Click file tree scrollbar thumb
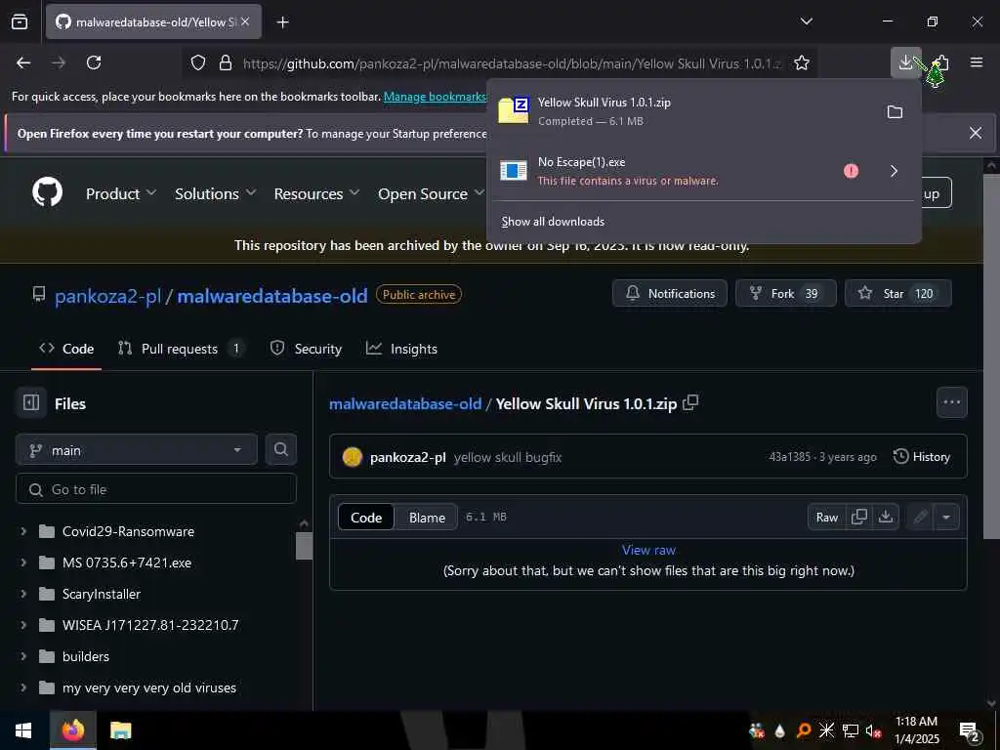 pos(305,546)
